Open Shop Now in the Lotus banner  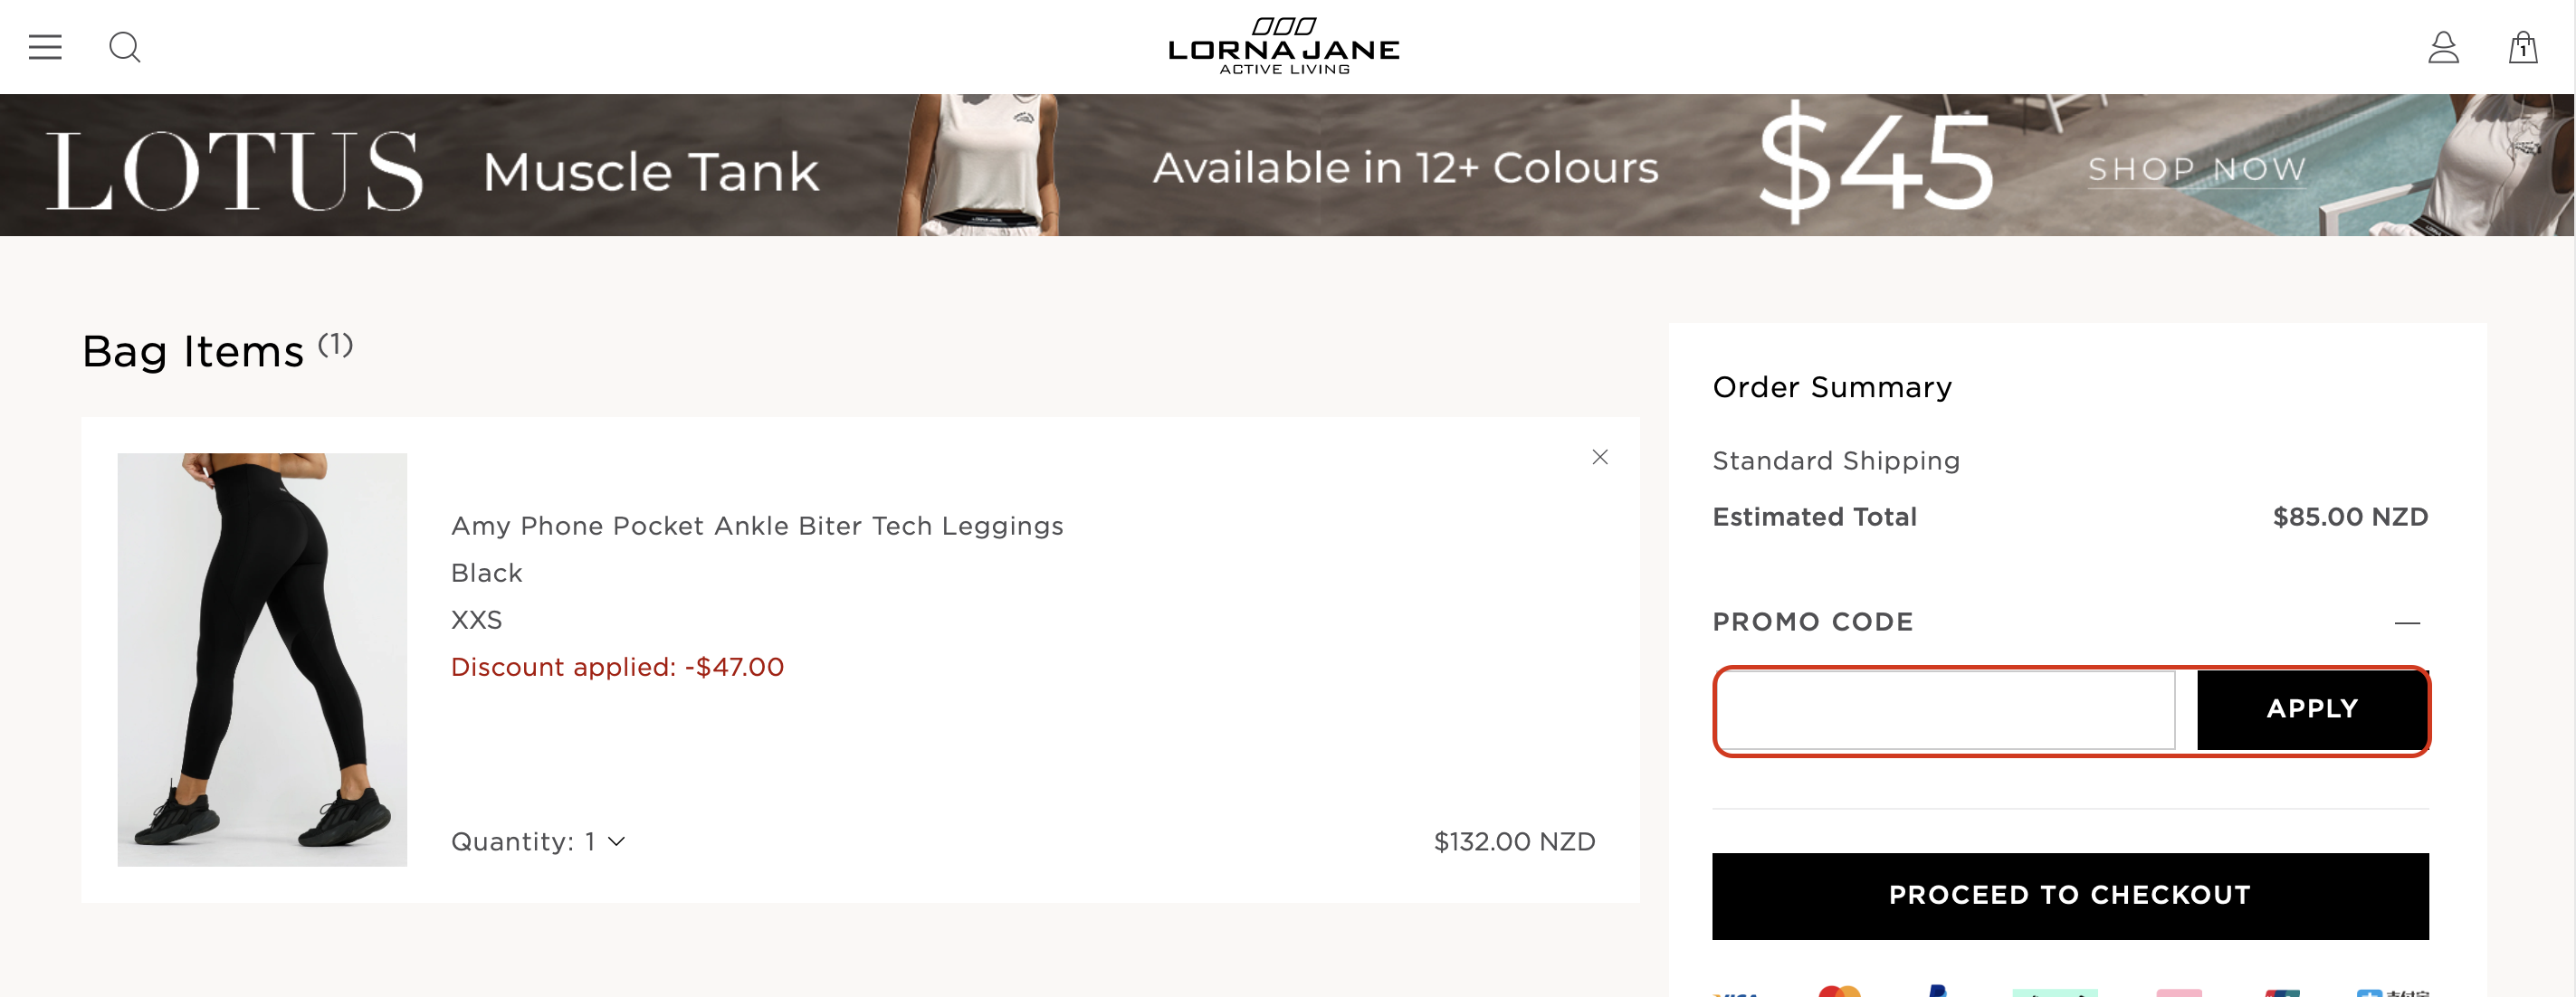pos(2197,169)
